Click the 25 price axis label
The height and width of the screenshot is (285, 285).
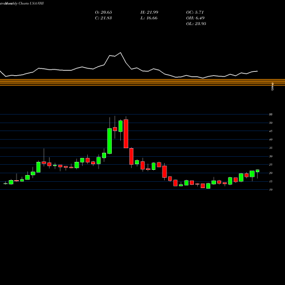click(x=271, y=165)
